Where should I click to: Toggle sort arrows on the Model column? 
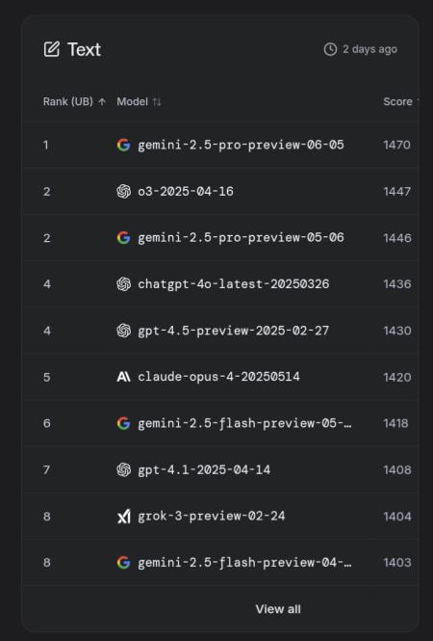tap(157, 102)
